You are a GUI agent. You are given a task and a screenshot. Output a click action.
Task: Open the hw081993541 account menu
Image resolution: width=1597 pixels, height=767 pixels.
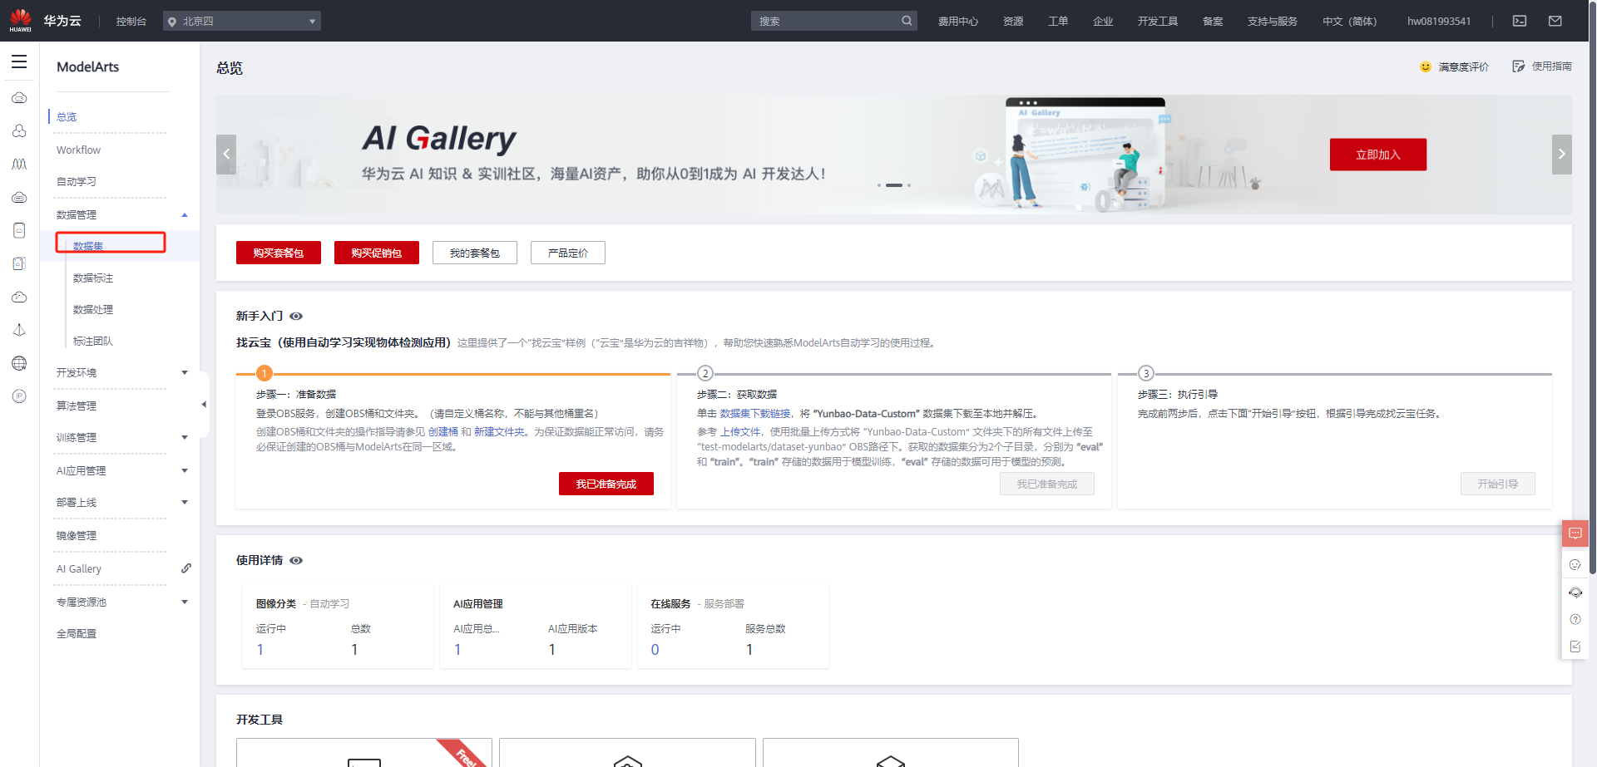coord(1439,22)
